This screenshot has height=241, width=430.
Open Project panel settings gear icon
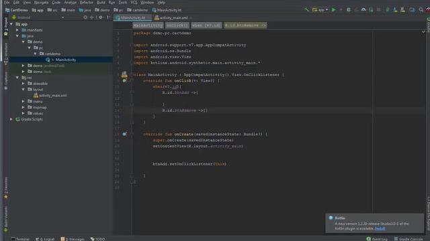(101, 17)
